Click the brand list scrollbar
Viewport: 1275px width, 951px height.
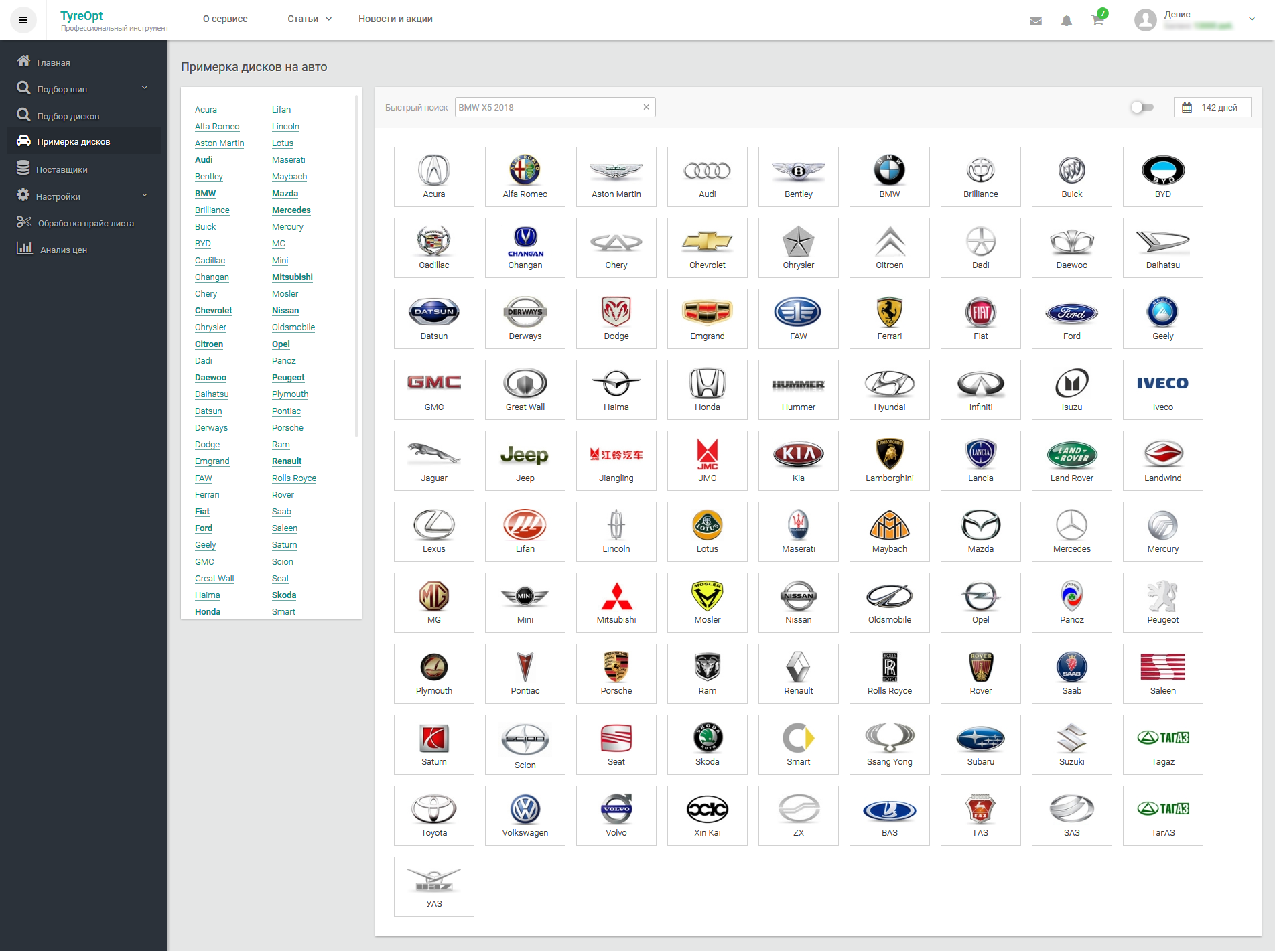pyautogui.click(x=356, y=267)
